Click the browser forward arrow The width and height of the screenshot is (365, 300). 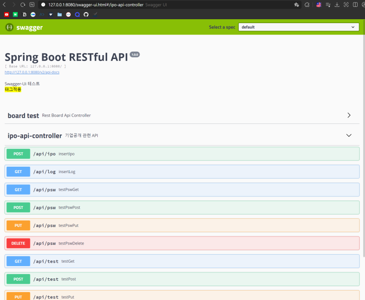(13, 4)
